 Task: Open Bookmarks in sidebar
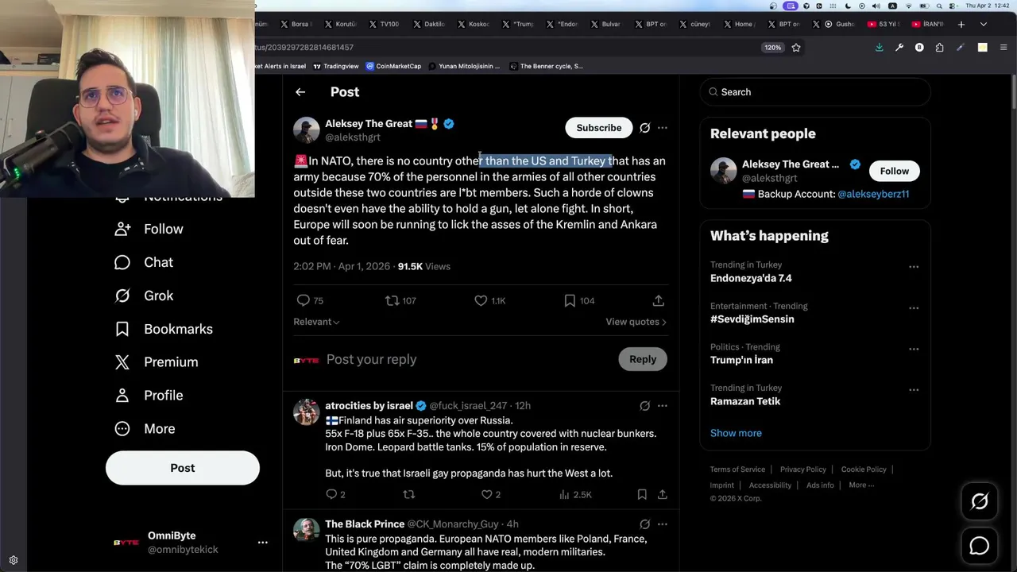pos(164,329)
